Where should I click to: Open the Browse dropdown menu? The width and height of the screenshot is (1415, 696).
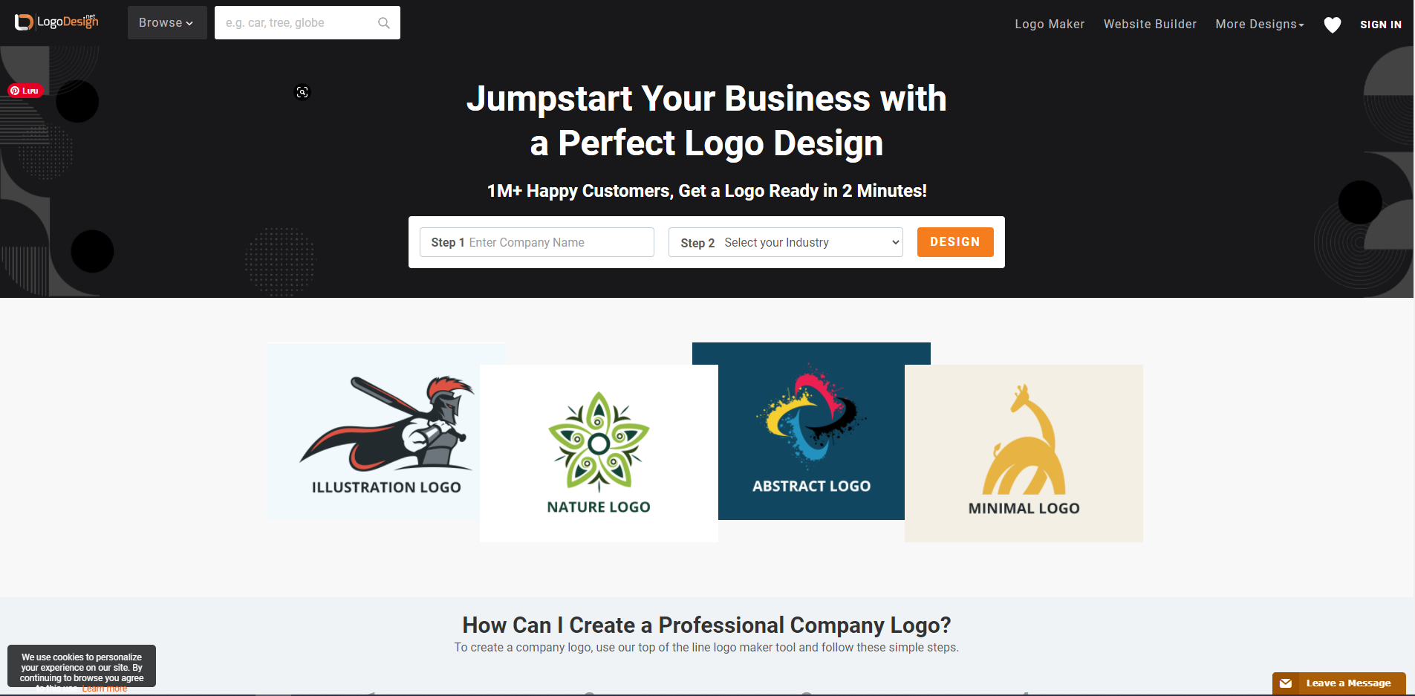(x=167, y=23)
